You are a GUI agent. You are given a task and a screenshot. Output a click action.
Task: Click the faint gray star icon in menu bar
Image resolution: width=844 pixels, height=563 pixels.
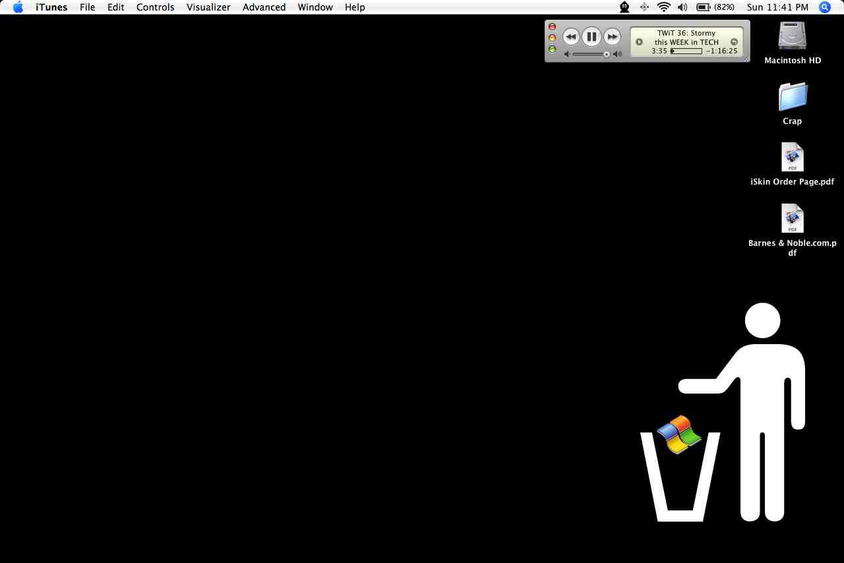click(x=644, y=7)
